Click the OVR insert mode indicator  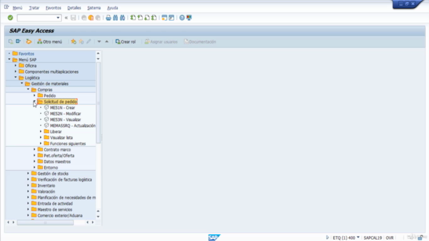point(389,238)
